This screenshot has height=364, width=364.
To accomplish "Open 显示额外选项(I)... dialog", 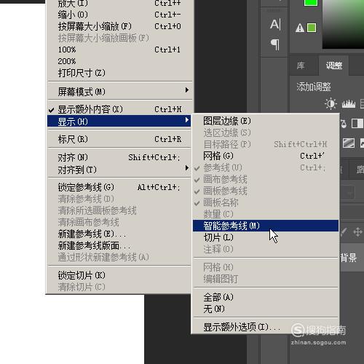I will coord(266,327).
